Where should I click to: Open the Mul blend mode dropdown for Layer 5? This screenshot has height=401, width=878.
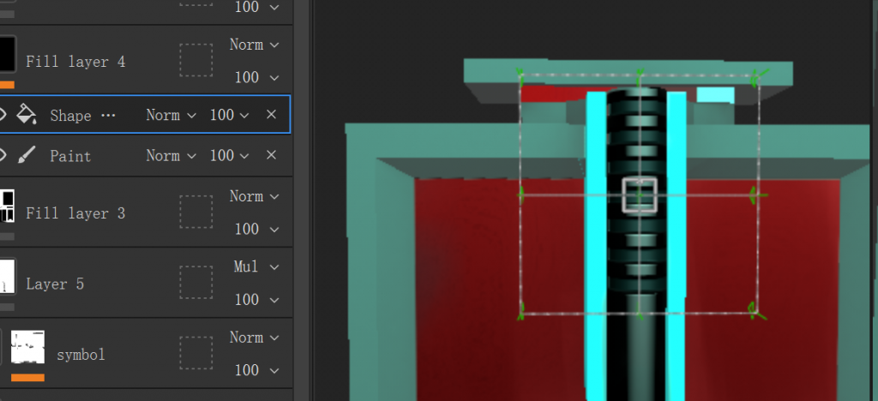click(x=256, y=266)
